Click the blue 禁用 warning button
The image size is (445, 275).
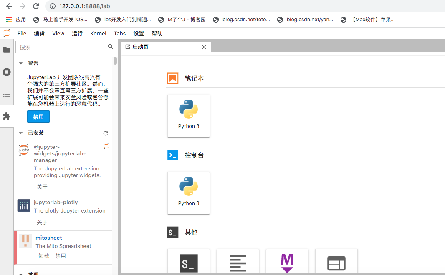[x=38, y=117]
